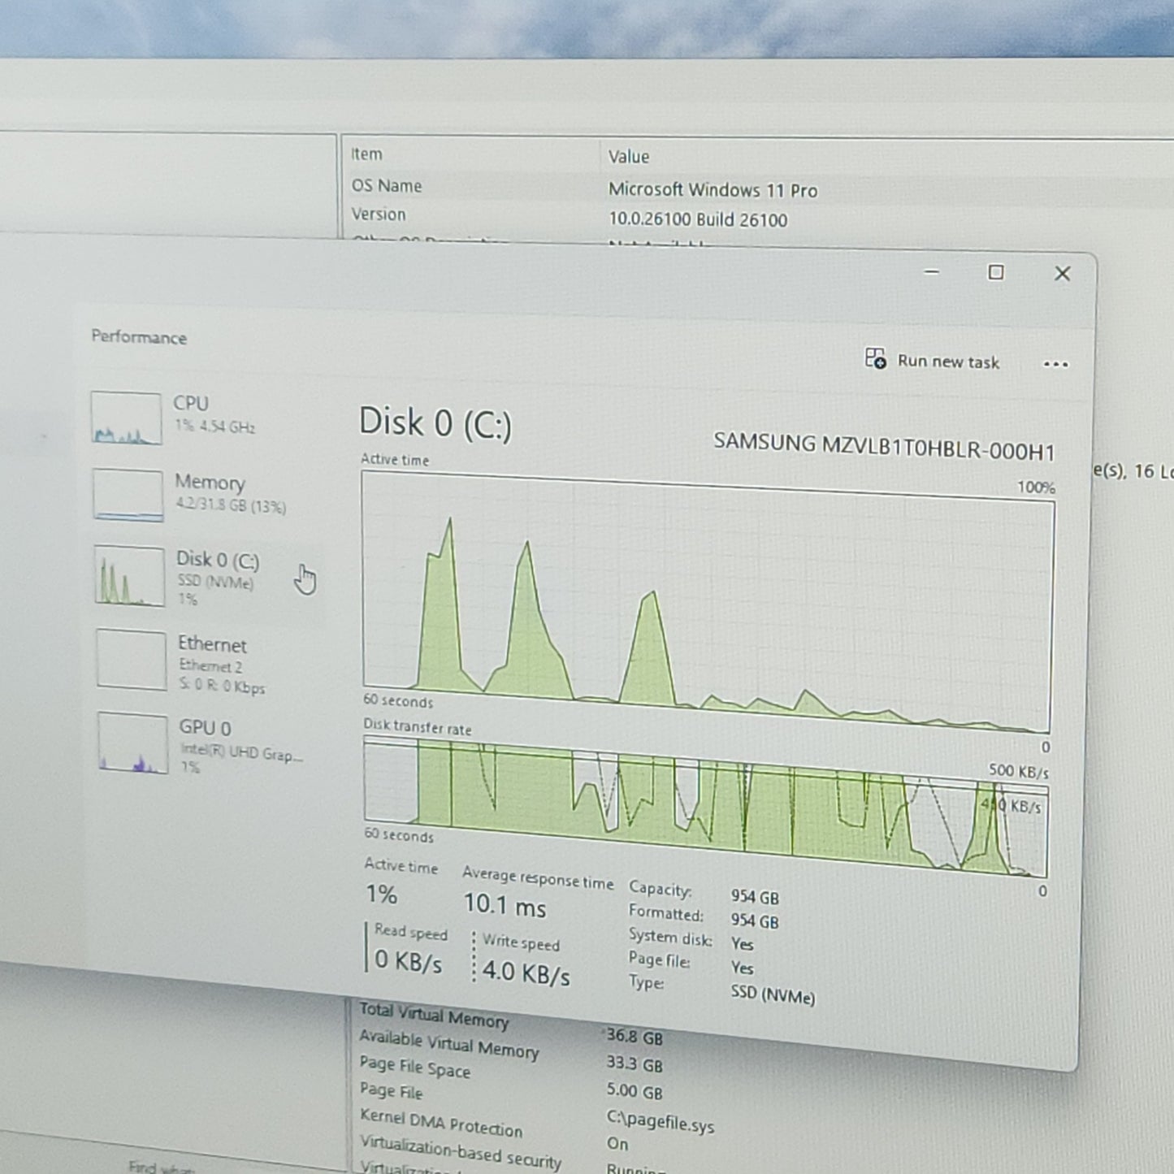Screen dimensions: 1174x1174
Task: Click the 1% Active time value
Action: click(381, 895)
